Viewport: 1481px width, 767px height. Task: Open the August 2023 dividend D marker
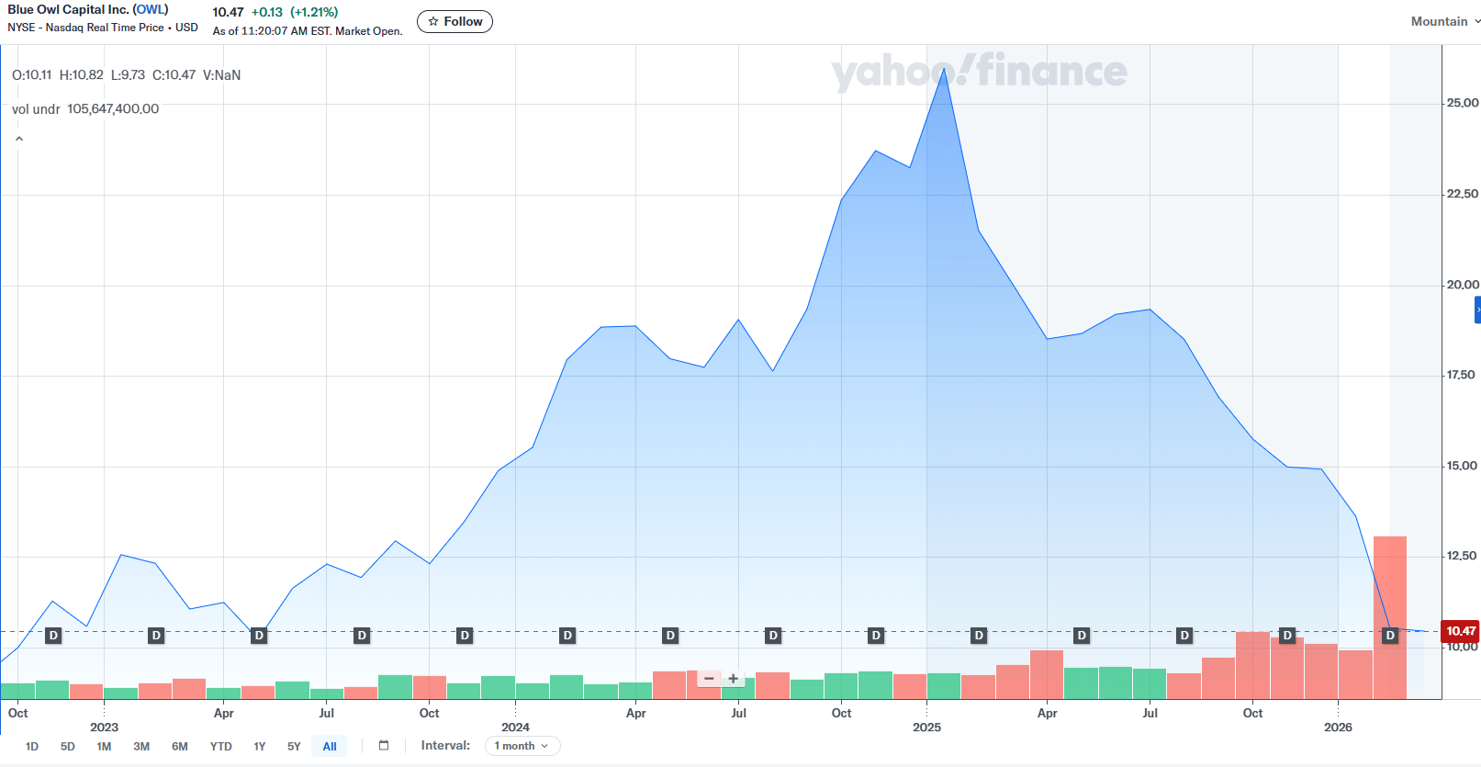[x=362, y=636]
